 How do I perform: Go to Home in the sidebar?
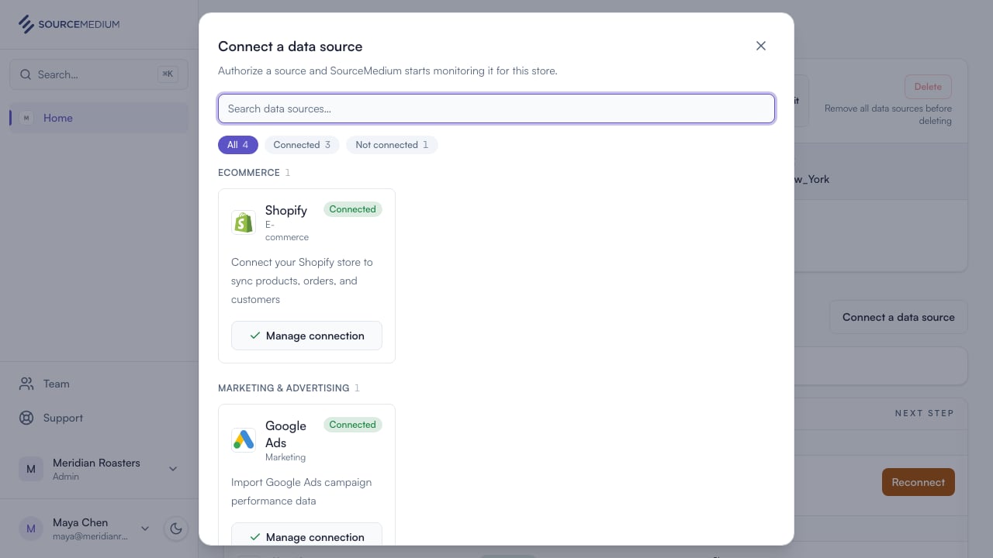[x=99, y=118]
